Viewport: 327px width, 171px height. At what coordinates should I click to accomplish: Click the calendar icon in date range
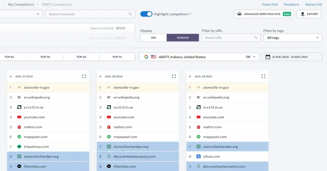click(x=268, y=57)
